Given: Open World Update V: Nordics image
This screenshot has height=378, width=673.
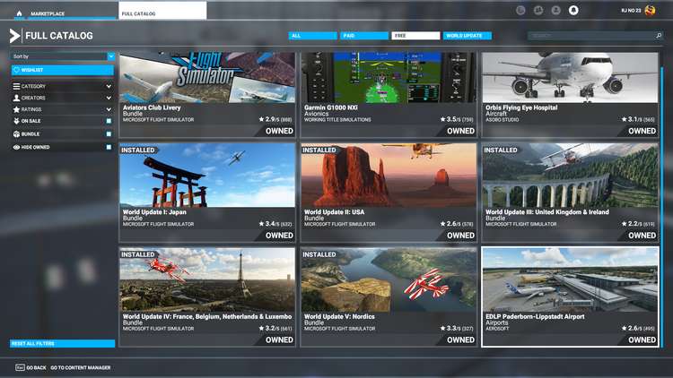Looking at the screenshot, I should [389, 279].
